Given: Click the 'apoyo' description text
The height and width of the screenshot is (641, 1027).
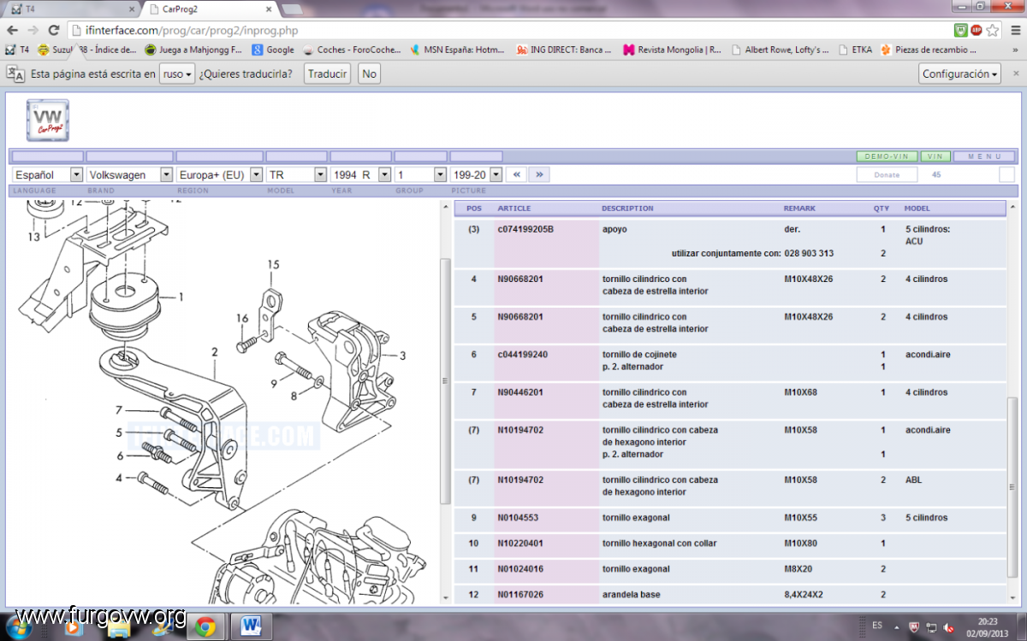Looking at the screenshot, I should (614, 229).
